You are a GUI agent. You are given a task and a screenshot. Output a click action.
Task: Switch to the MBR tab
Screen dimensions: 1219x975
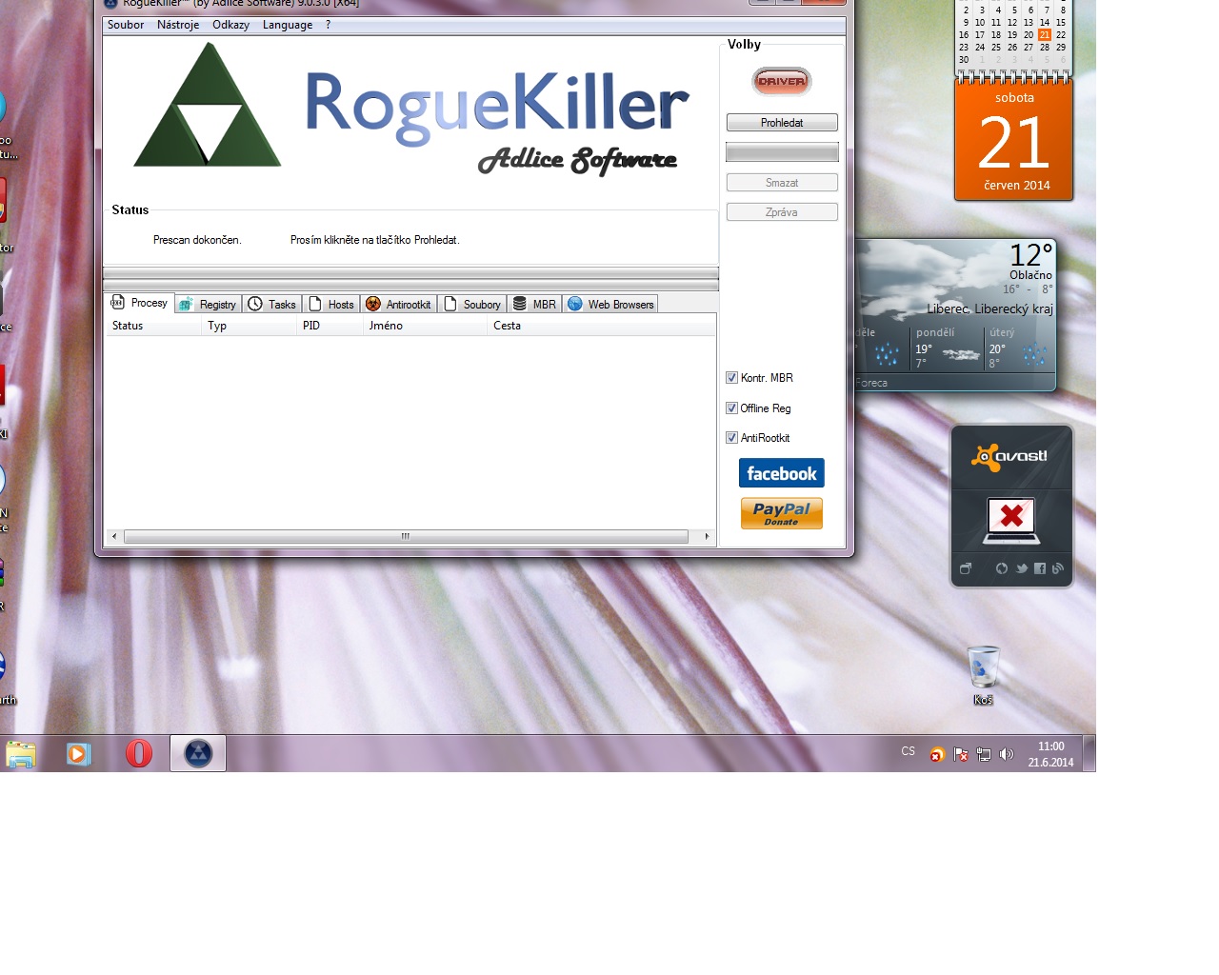click(x=534, y=305)
